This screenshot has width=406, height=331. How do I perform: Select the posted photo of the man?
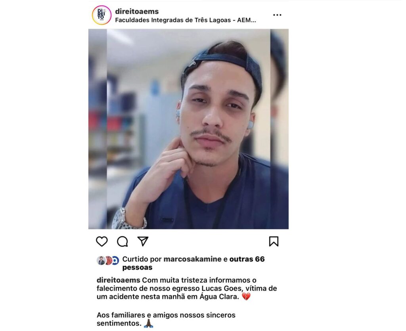[188, 129]
